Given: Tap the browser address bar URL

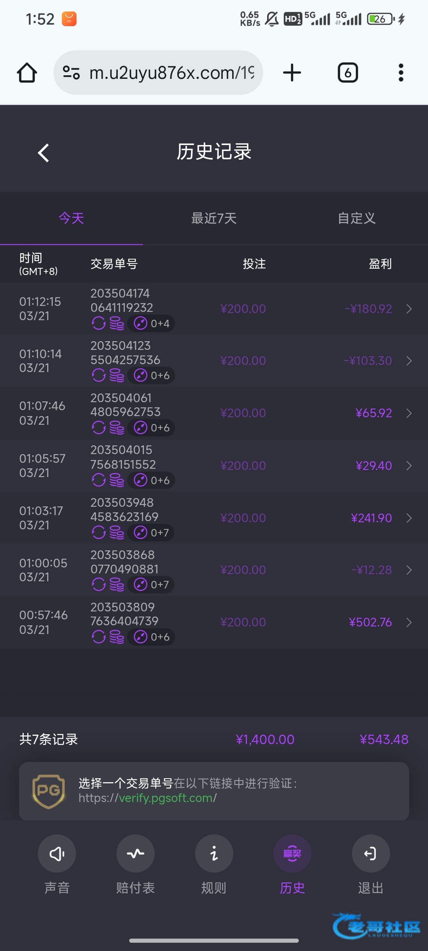Looking at the screenshot, I should coord(171,73).
